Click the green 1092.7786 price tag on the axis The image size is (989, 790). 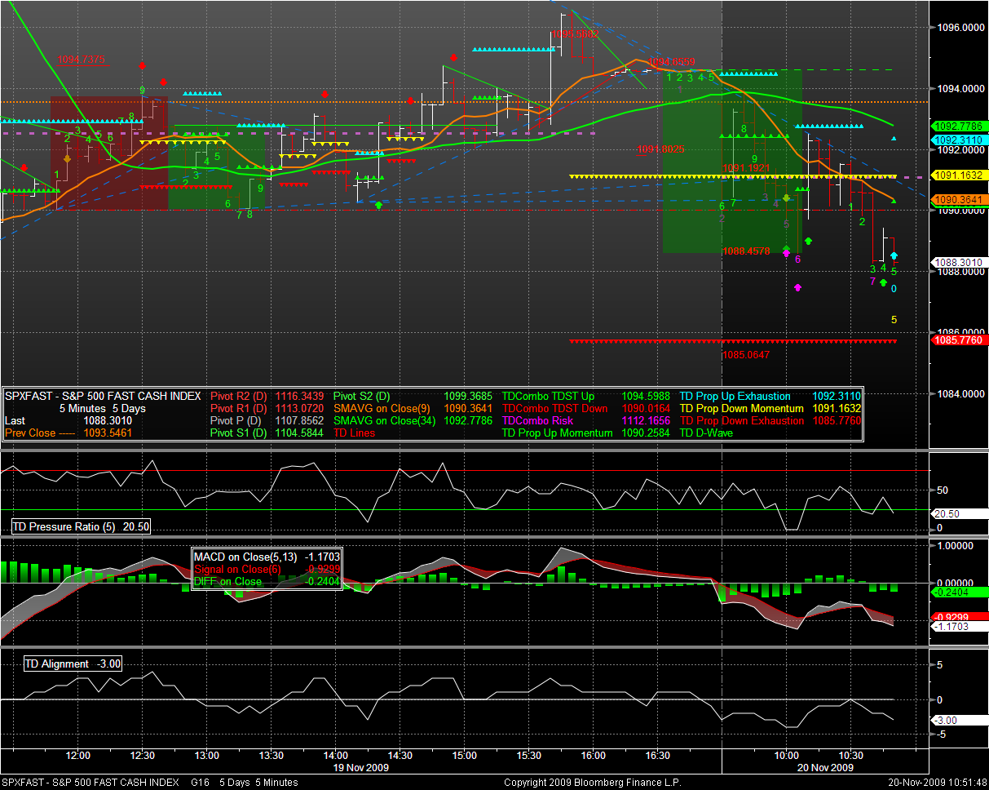coord(959,126)
